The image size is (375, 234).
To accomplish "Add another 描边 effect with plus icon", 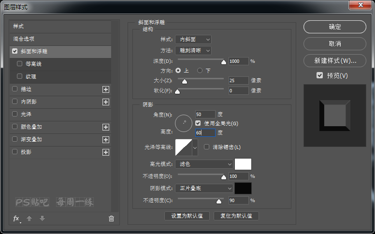I will pyautogui.click(x=106, y=89).
